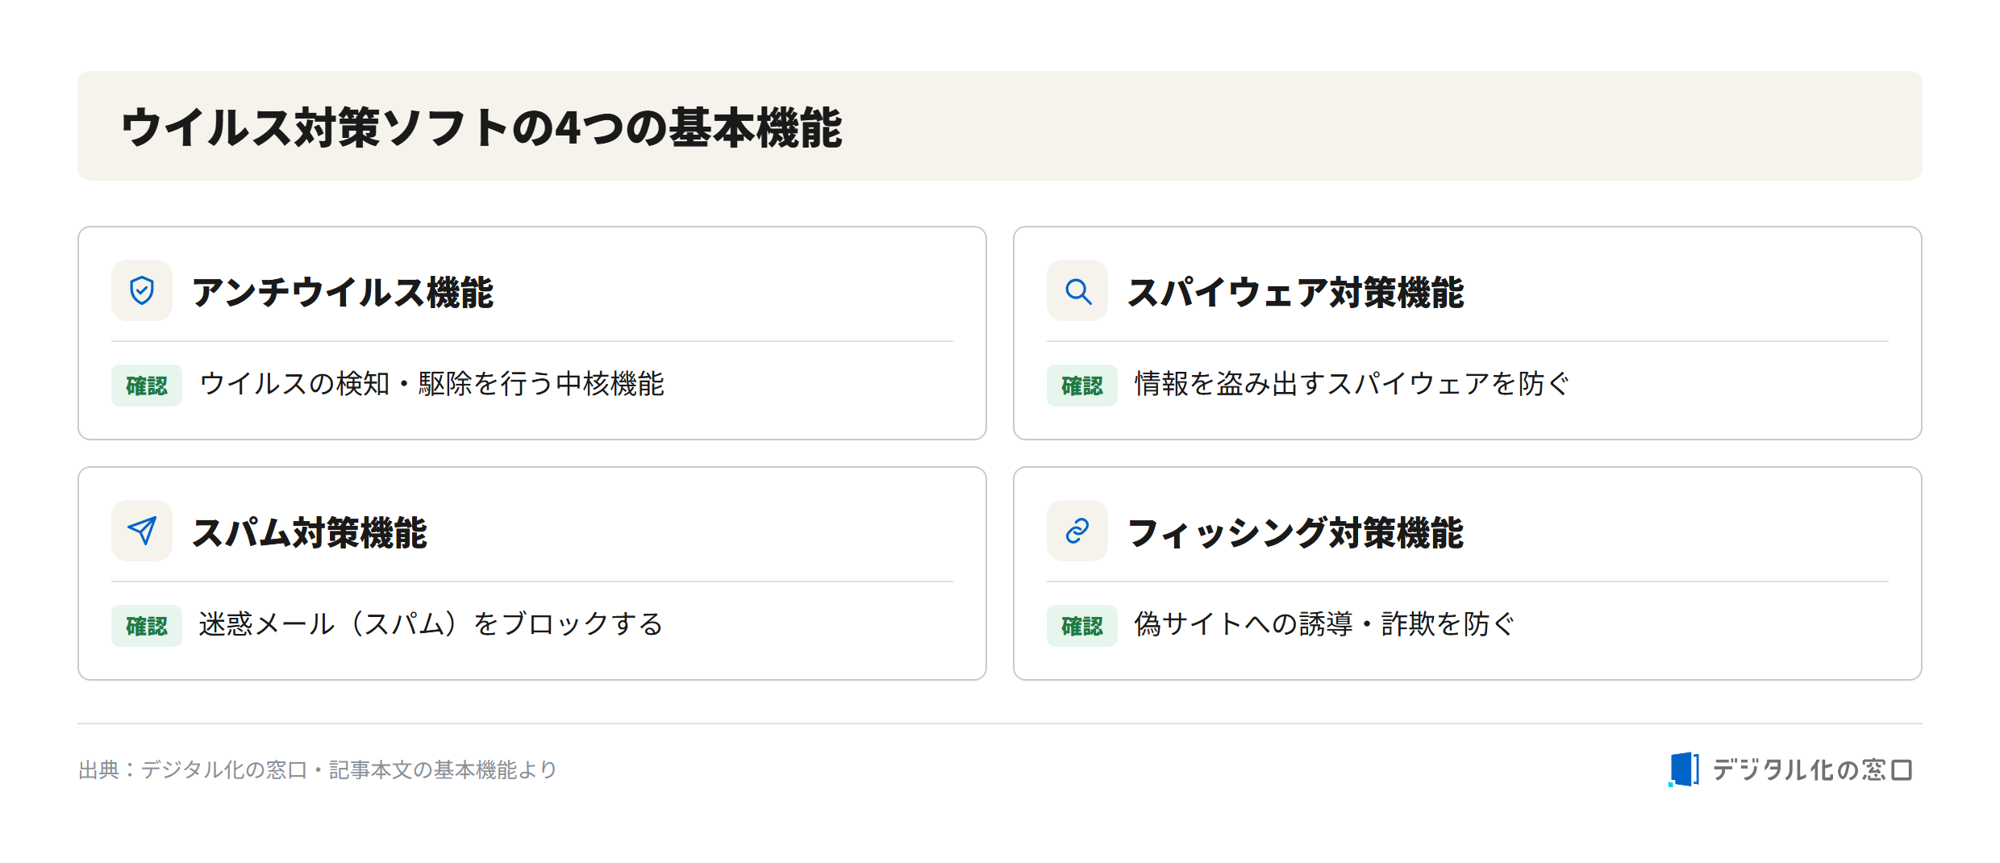This screenshot has height=863, width=2000.
Task: Select the スパム対策機能 heading
Action: click(x=310, y=532)
